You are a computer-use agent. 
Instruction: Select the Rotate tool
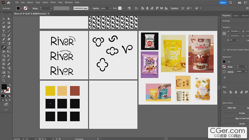coord(4,43)
